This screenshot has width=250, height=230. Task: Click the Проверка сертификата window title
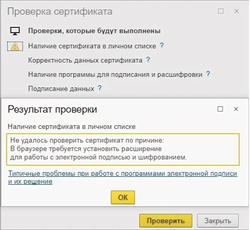60,12
